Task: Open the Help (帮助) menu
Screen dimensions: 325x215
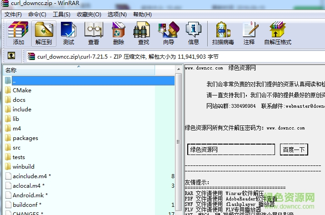Action: pyautogui.click(x=142, y=15)
